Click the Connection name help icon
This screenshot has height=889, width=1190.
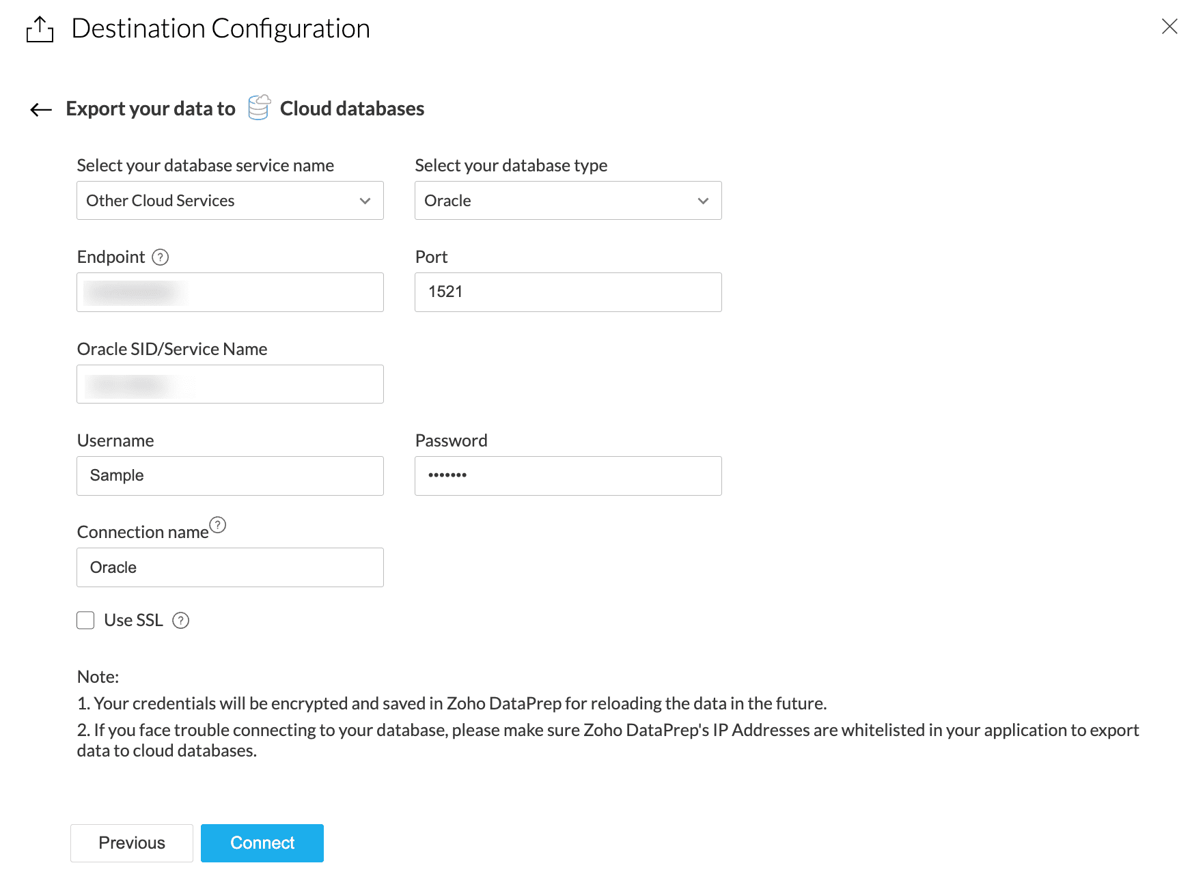[x=217, y=525]
